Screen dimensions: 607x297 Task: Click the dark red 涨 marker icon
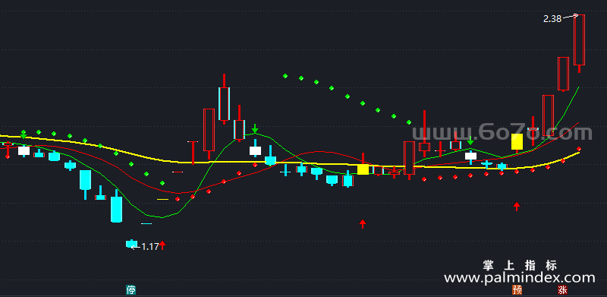(563, 289)
